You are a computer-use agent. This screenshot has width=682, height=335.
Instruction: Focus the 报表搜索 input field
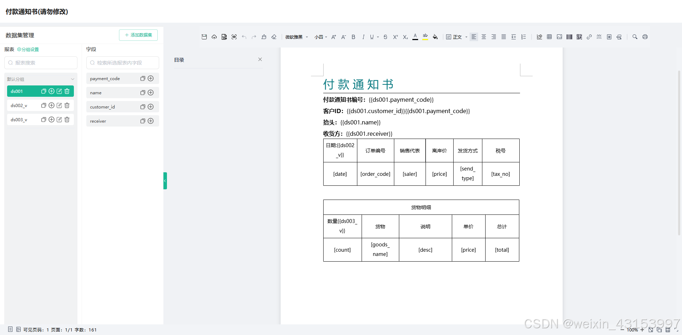point(41,63)
